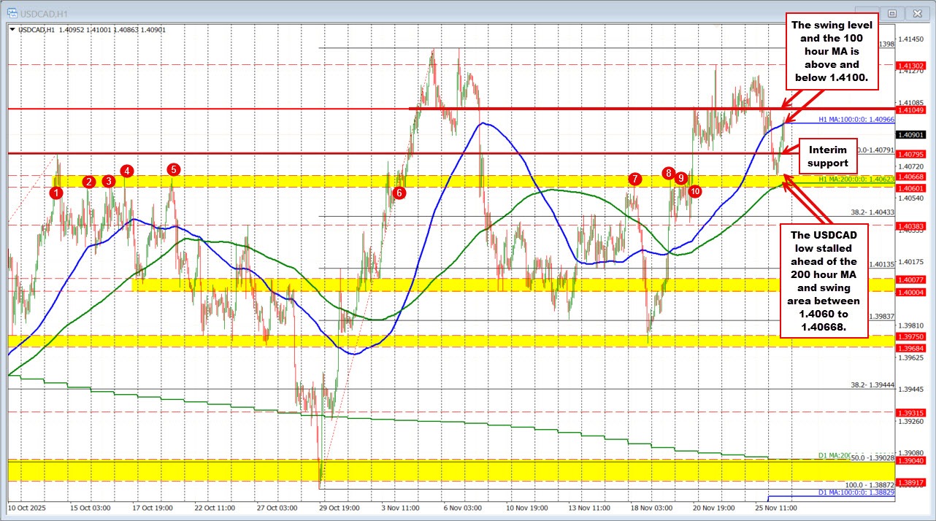Click swing marker 5 near the October high
This screenshot has height=521, width=936.
[x=173, y=170]
